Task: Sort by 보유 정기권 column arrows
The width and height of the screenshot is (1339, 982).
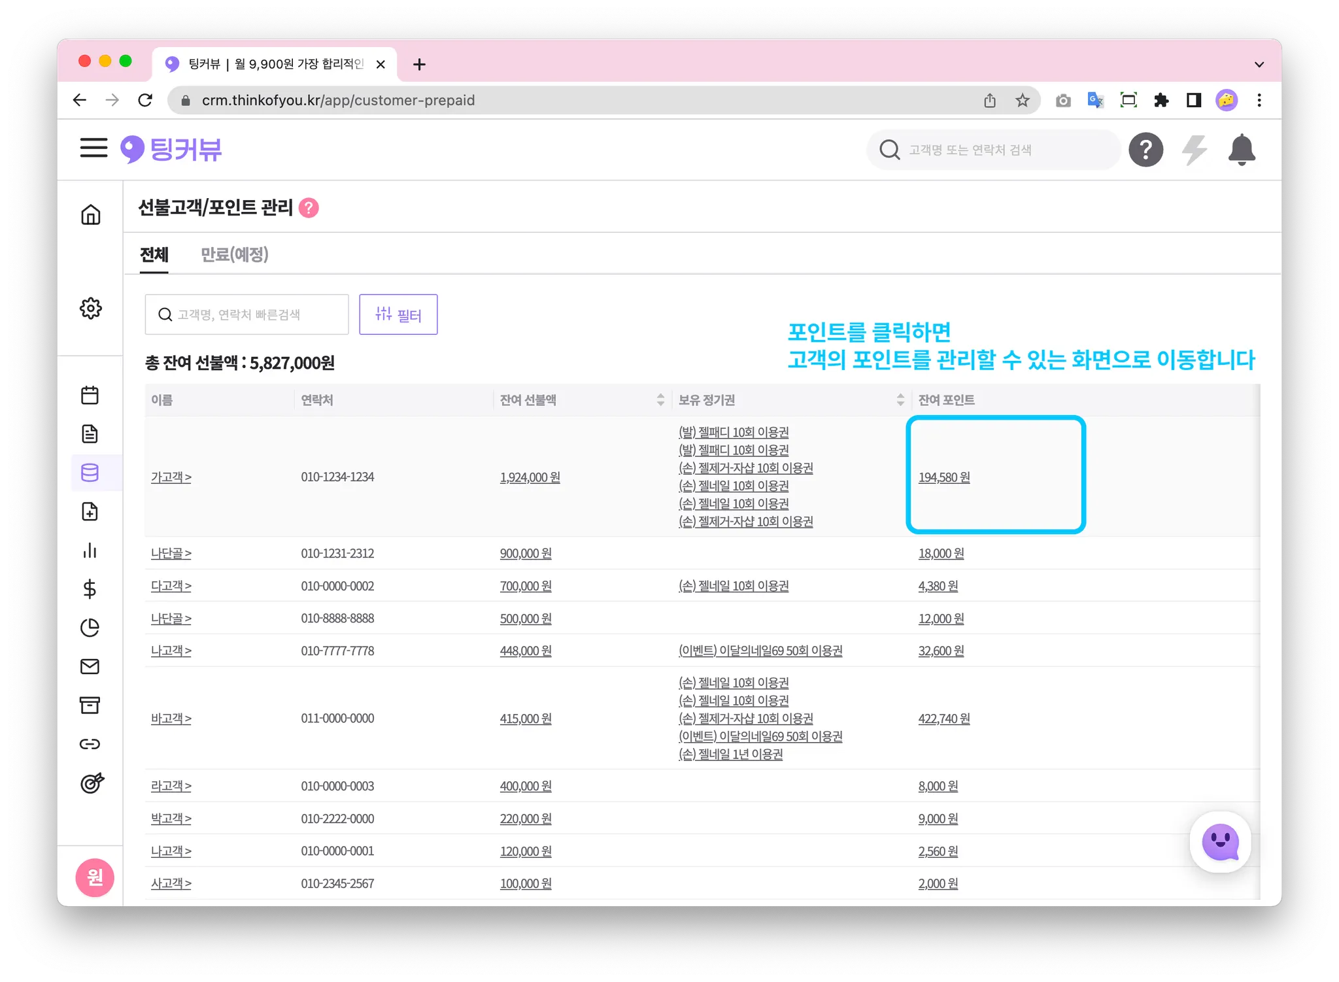Action: pos(900,399)
